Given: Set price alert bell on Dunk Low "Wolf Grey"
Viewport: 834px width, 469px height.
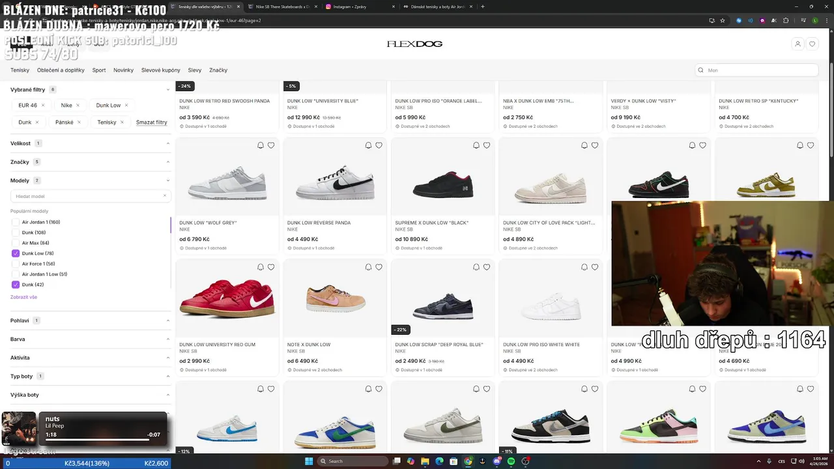Looking at the screenshot, I should [x=261, y=145].
